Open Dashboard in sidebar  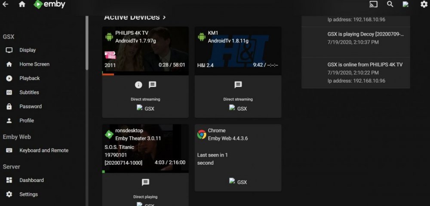point(43,180)
